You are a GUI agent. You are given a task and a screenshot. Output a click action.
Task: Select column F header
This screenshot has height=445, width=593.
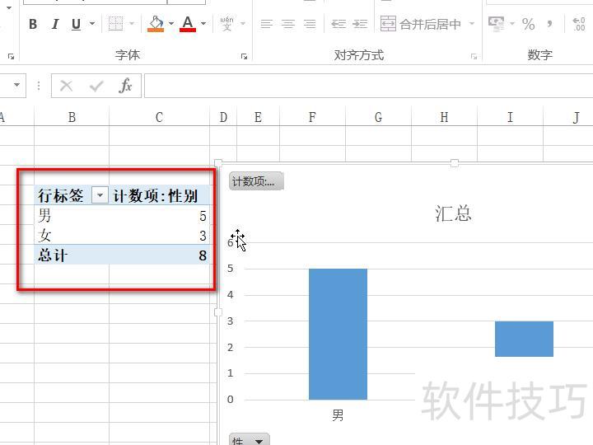312,117
